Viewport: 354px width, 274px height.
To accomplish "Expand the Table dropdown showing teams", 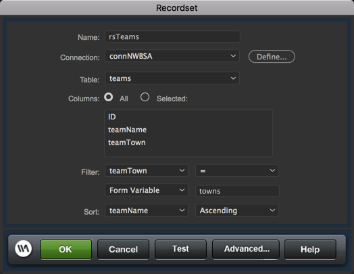I will (172, 78).
